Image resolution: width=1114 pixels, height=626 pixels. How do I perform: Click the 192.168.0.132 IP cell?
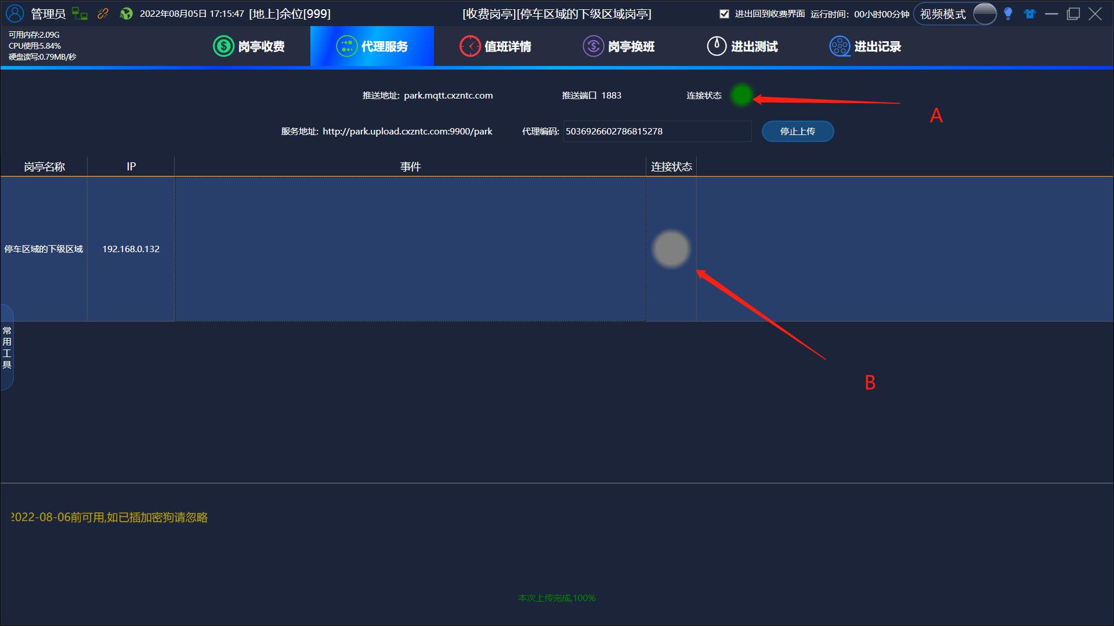tap(131, 249)
